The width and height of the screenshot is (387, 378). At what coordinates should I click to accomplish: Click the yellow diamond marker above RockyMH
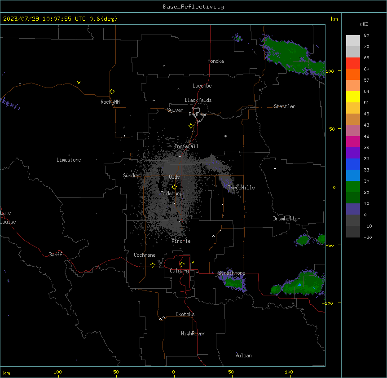coord(112,92)
